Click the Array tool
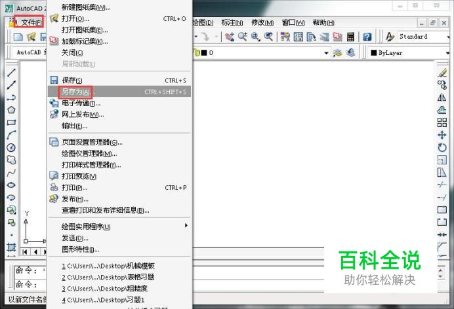 pos(442,122)
